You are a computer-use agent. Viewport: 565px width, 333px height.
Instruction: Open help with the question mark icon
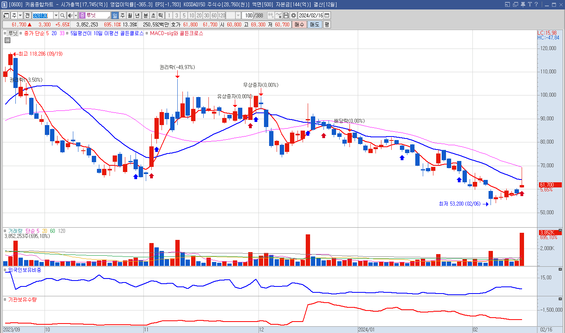[x=536, y=4]
